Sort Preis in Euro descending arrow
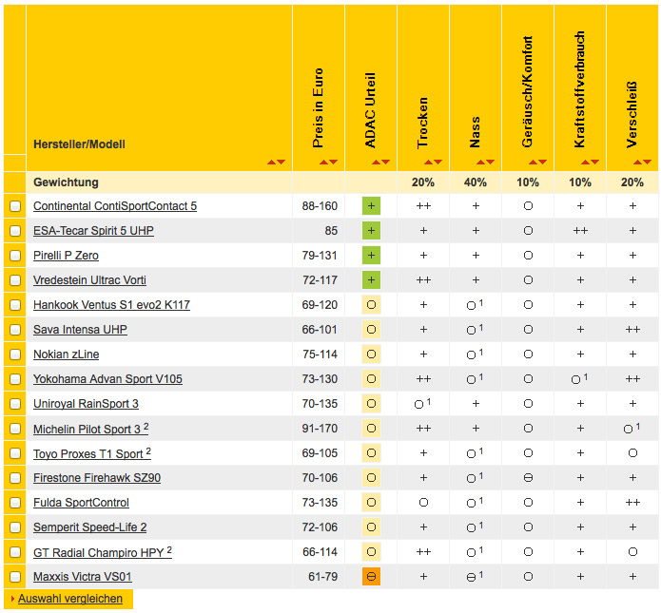The image size is (661, 613). (333, 163)
